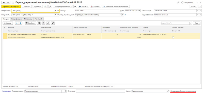Viewport: 203px width, 93px height.
Task: Click Установить значение в колонке button
Action: (116, 6)
